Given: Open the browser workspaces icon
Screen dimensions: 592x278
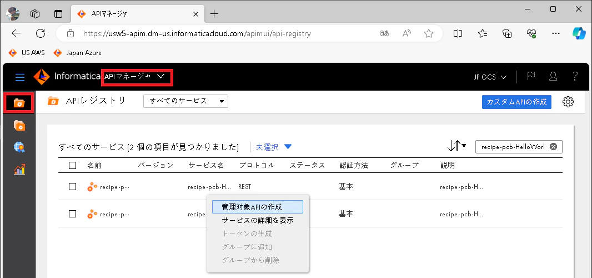Looking at the screenshot, I should 35,14.
